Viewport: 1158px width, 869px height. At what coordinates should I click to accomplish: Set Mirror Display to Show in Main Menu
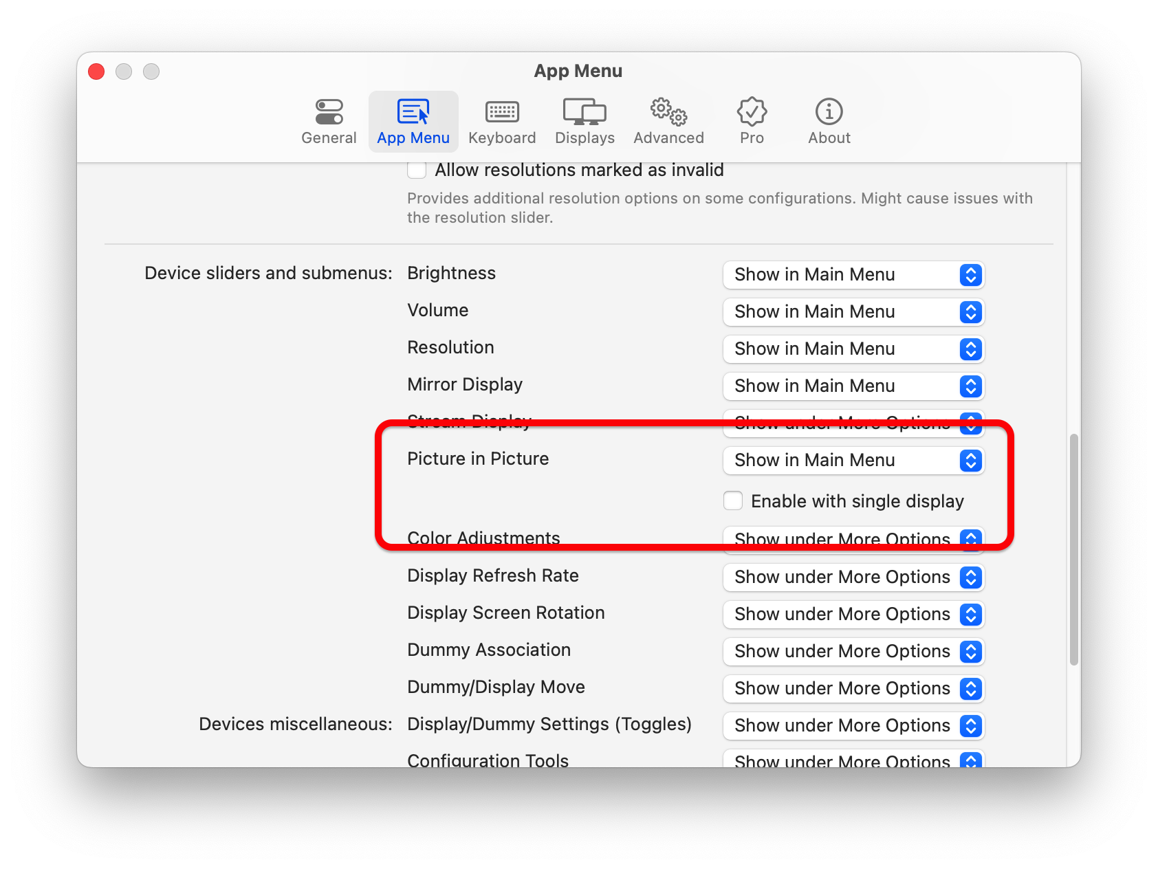[853, 386]
